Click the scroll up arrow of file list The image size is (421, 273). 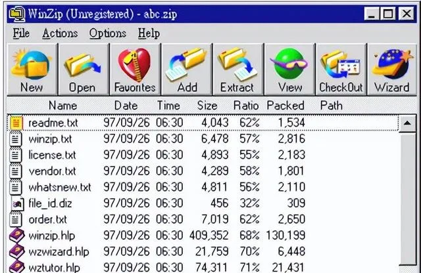tap(407, 123)
